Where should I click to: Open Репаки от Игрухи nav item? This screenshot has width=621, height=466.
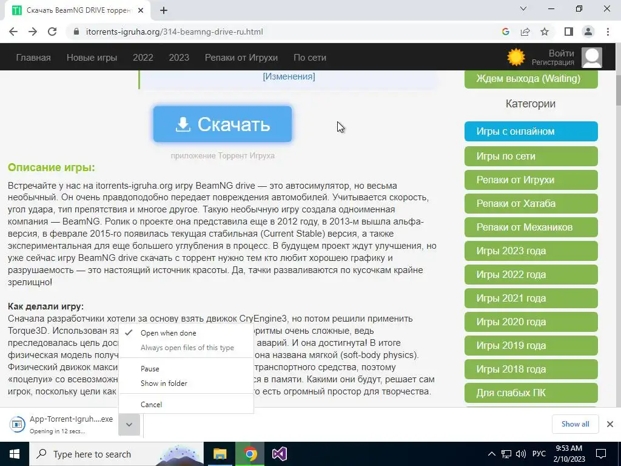pyautogui.click(x=241, y=58)
